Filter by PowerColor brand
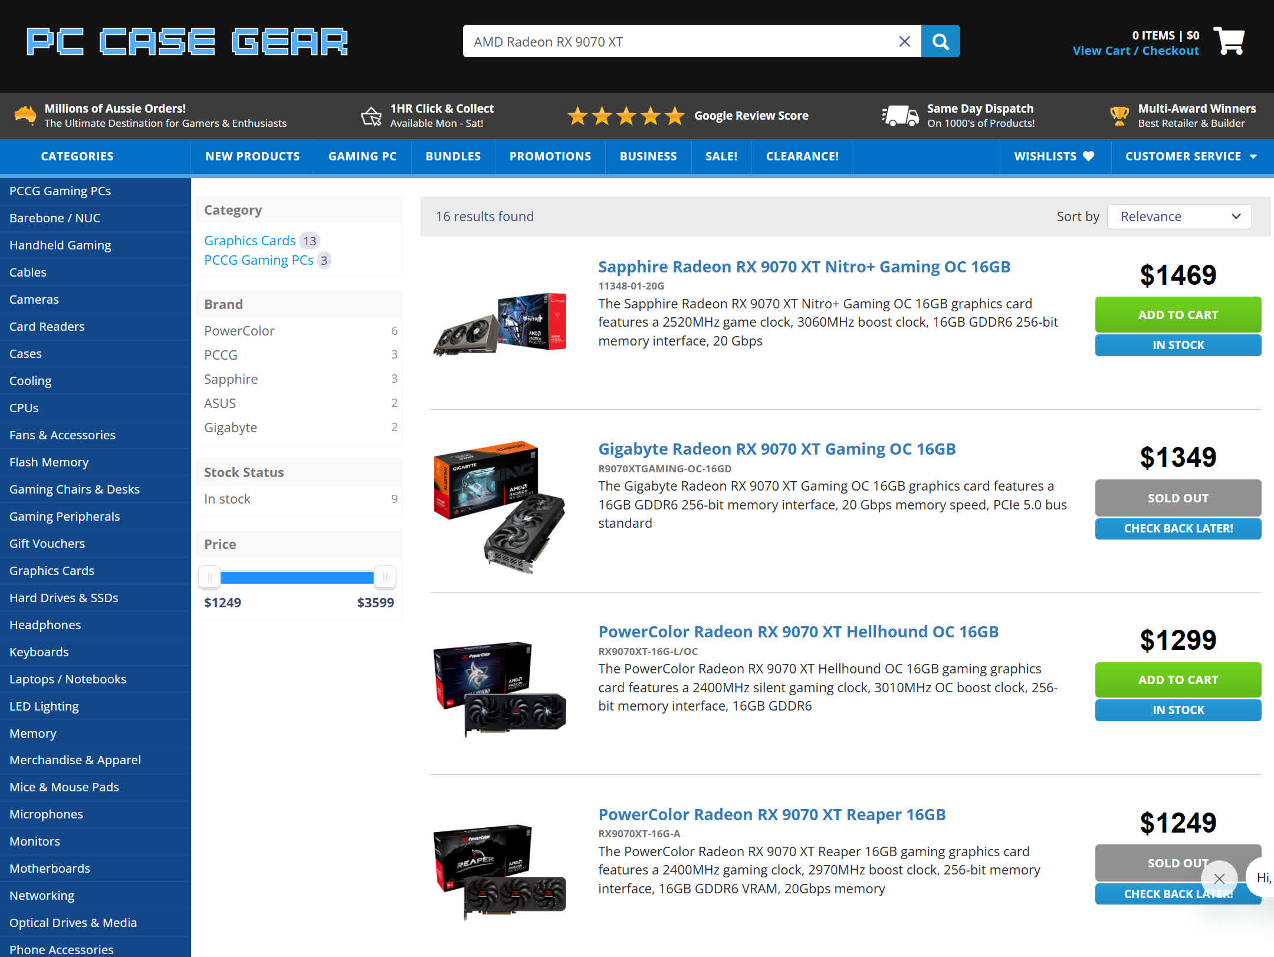 click(x=239, y=331)
